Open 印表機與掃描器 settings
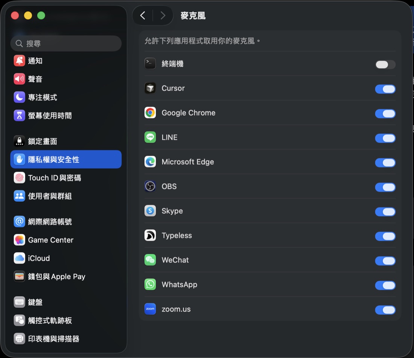Image resolution: width=414 pixels, height=358 pixels. coord(66,338)
